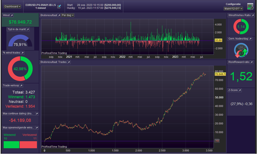Screen dimensions: 257x155
Task: Open settings wrench for Tijd in de markt
Action: coord(28,29)
